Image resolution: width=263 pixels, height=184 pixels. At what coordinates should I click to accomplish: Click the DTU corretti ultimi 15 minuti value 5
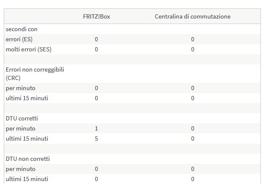coord(96,139)
